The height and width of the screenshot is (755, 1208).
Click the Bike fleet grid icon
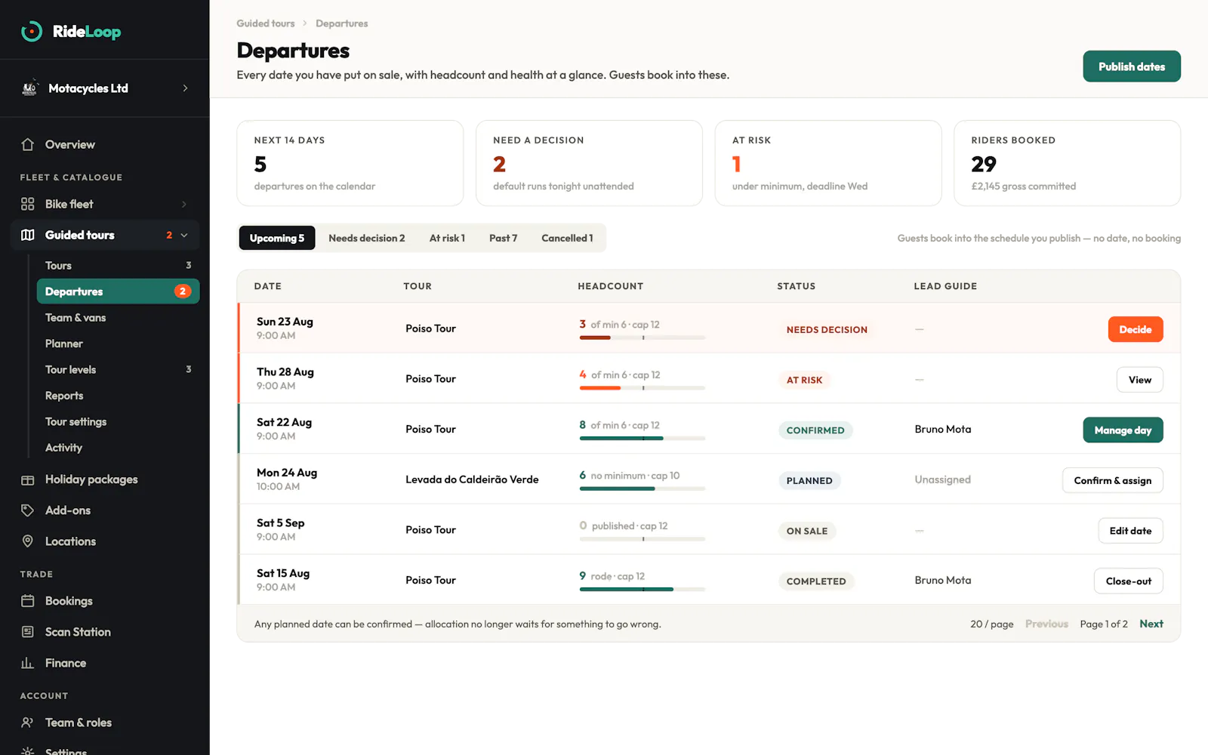point(28,204)
